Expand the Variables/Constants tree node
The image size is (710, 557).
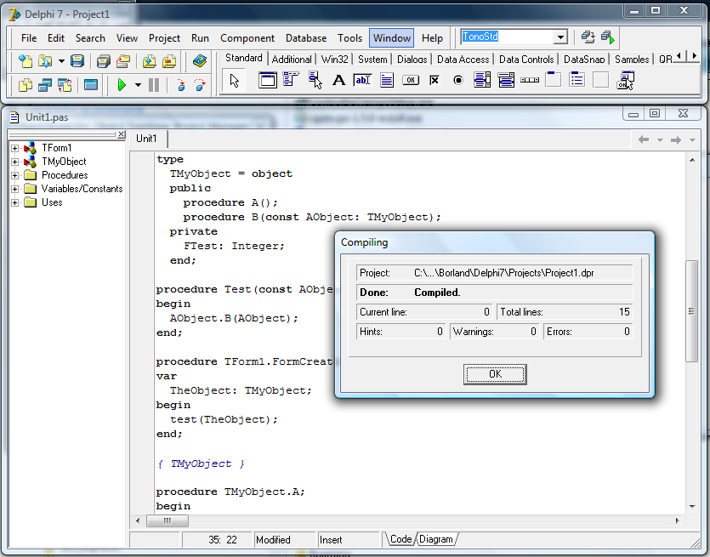click(15, 189)
